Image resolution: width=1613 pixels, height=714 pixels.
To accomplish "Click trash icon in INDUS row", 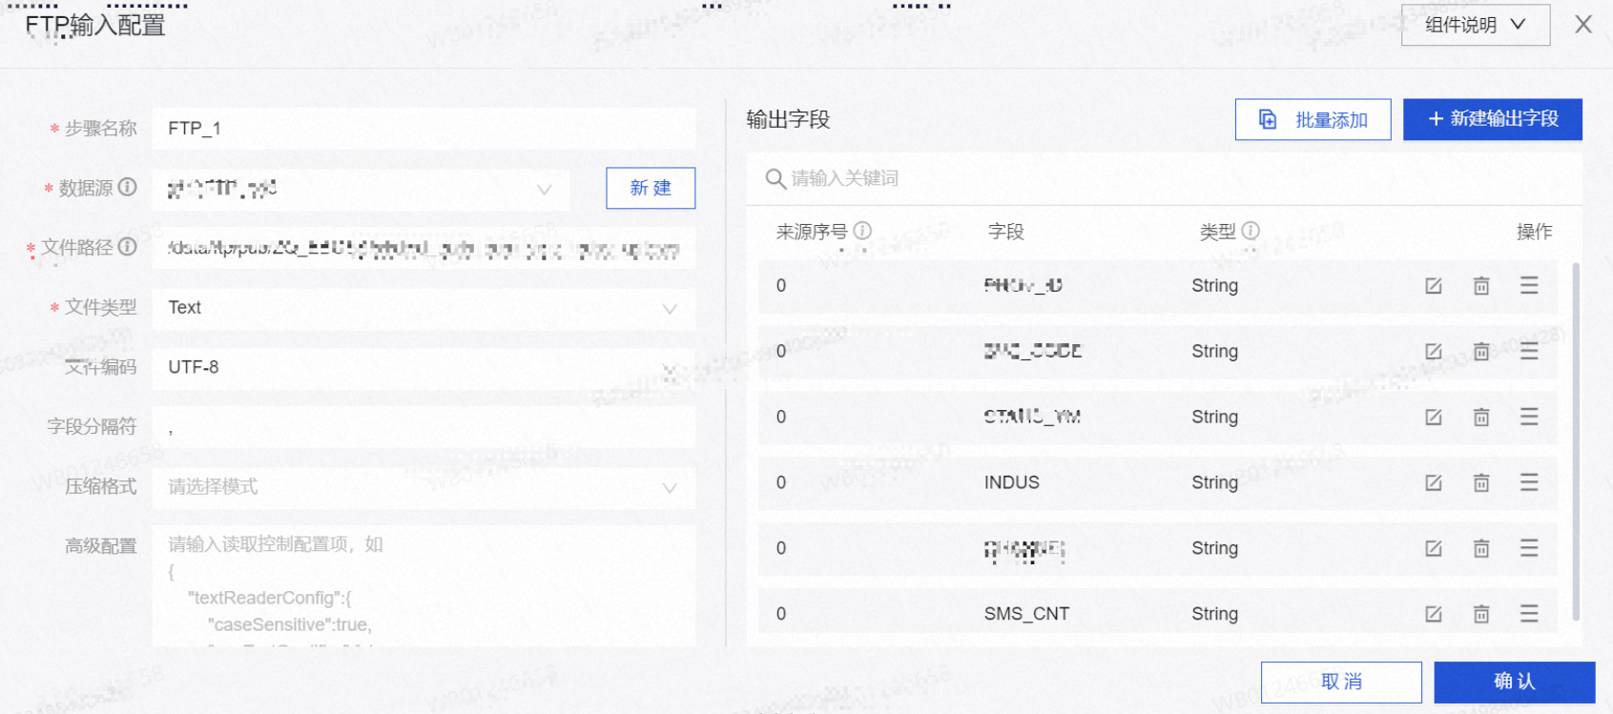I will (1480, 482).
